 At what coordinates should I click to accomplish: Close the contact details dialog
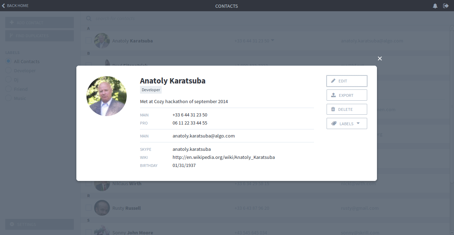click(380, 59)
